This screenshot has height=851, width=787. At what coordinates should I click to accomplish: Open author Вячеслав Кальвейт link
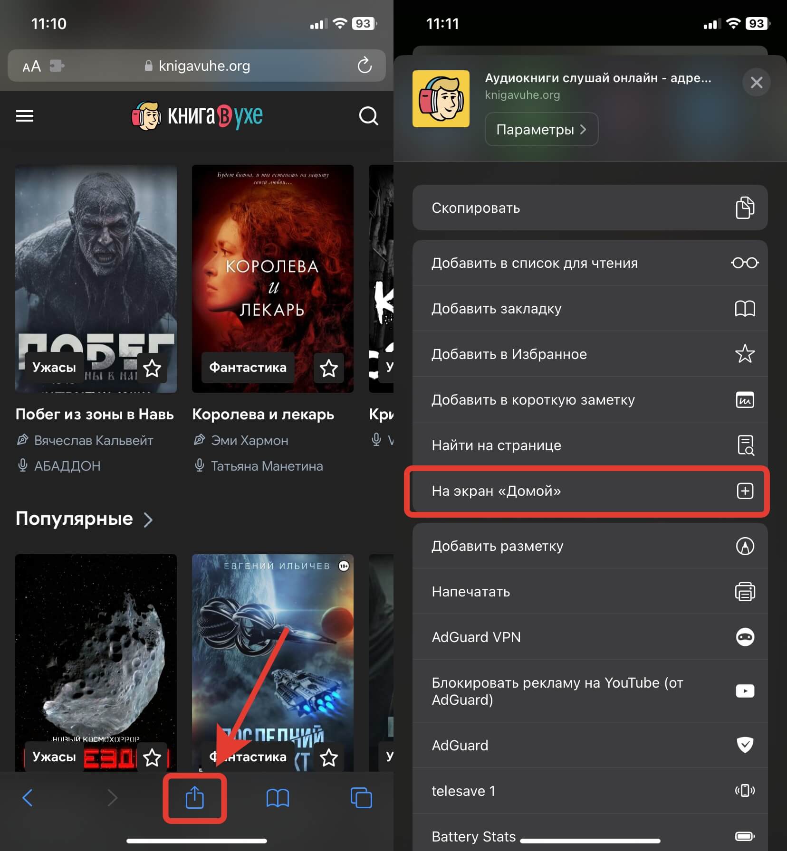point(93,441)
